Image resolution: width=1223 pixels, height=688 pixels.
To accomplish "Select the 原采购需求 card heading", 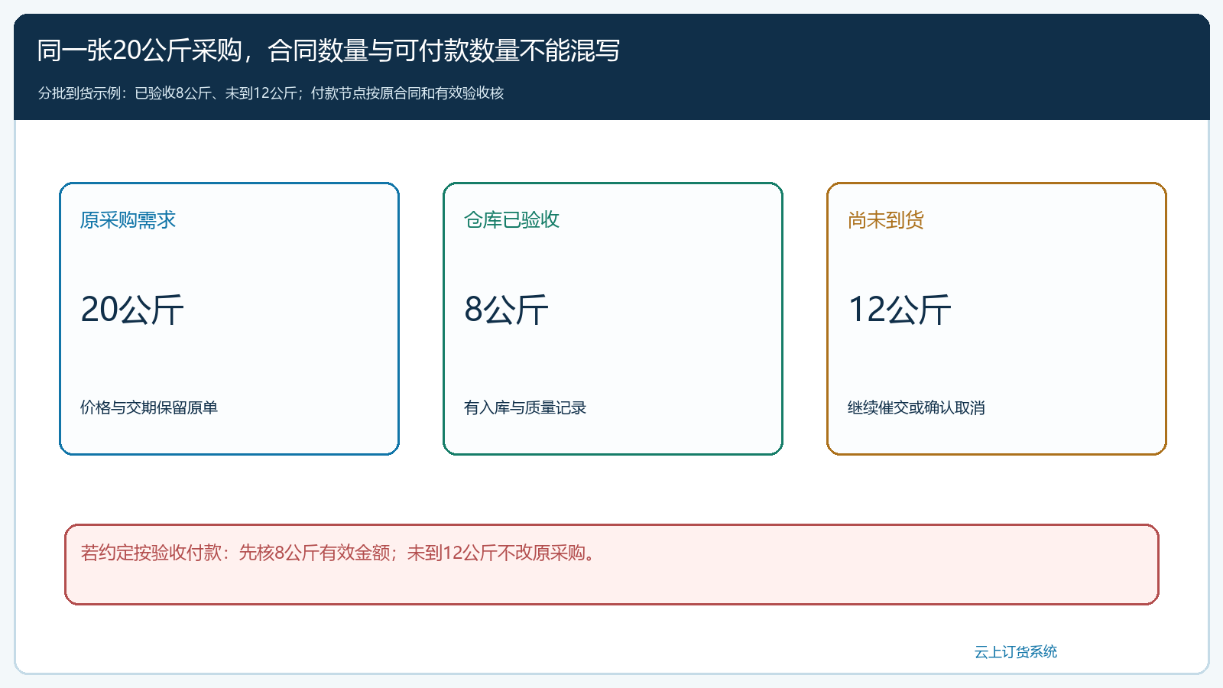I will (128, 220).
